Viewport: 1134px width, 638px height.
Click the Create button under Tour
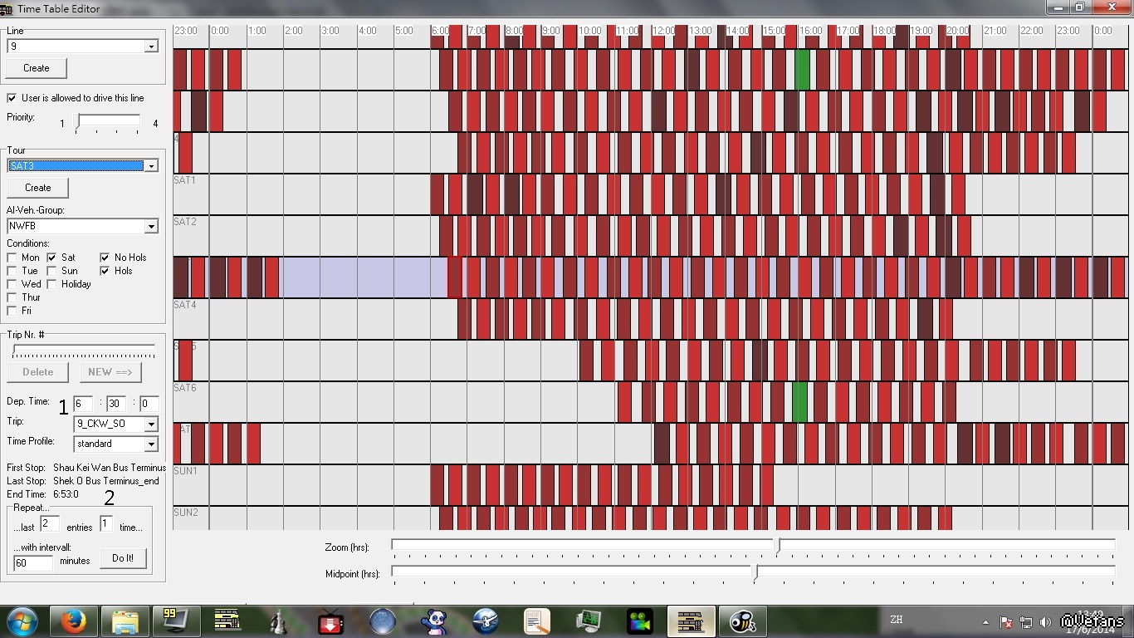[x=38, y=188]
